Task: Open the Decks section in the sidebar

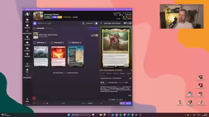Action: pyautogui.click(x=27, y=20)
